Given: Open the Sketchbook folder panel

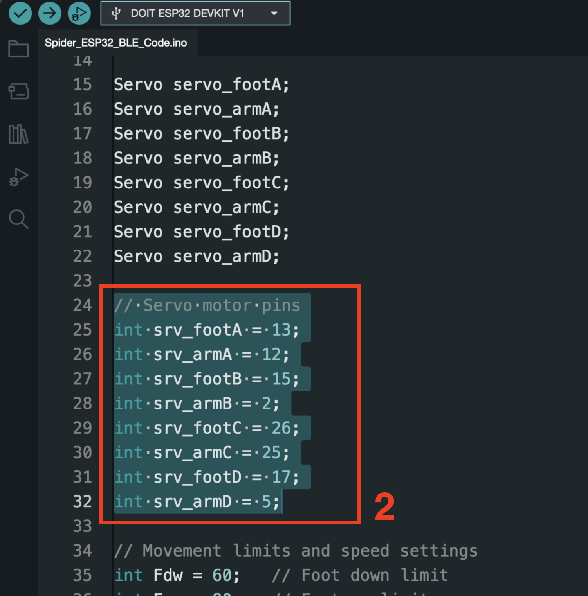Looking at the screenshot, I should (18, 49).
